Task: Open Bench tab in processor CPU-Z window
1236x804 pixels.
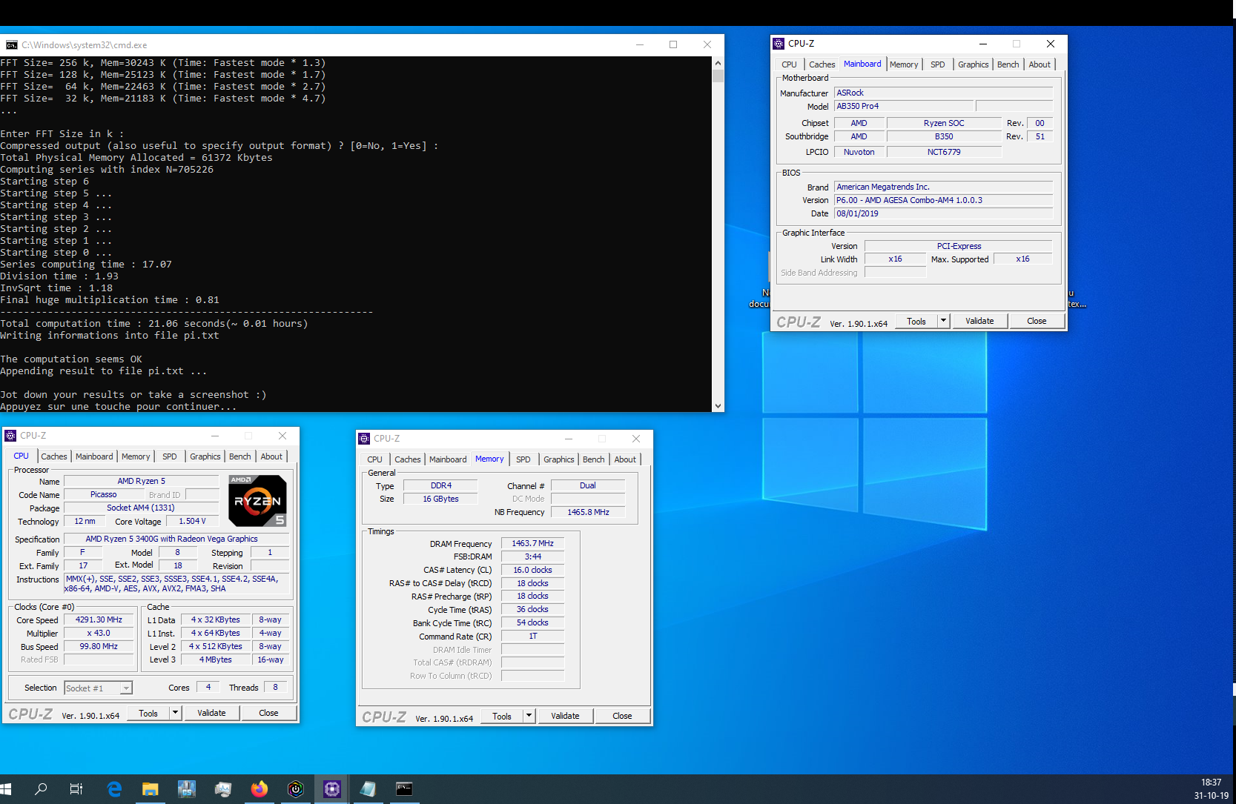Action: pos(239,456)
